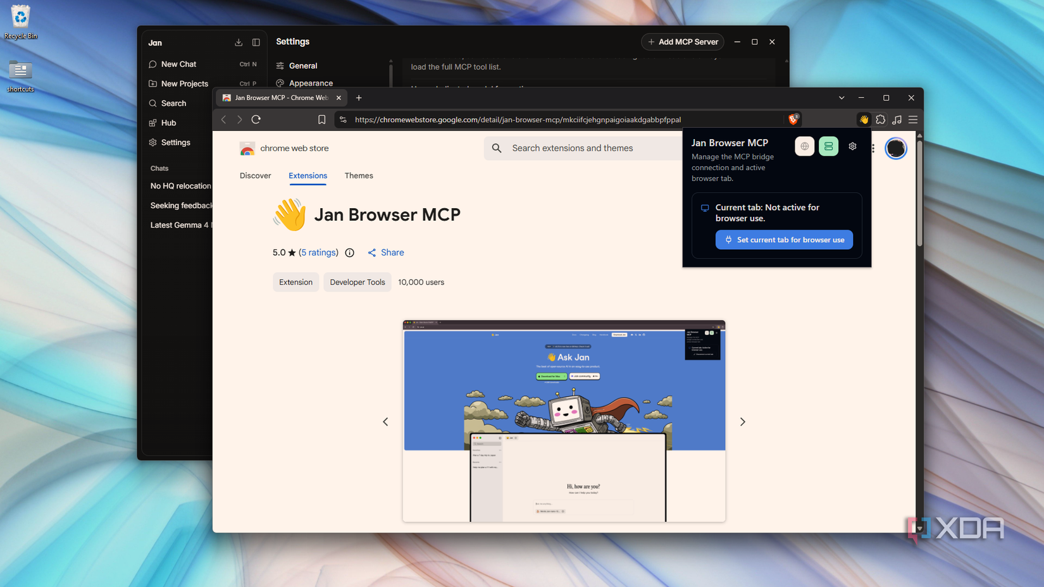Open the tab search dropdown chevron
Image resolution: width=1044 pixels, height=587 pixels.
(x=842, y=98)
